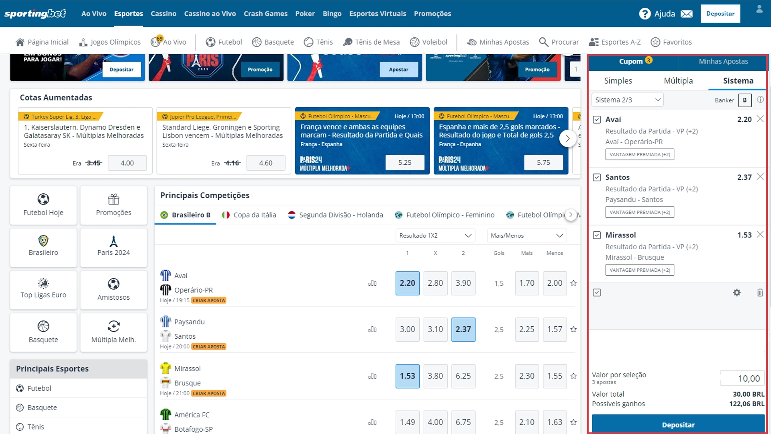Viewport: 771px width, 434px height.
Task: Toggle the Mirassol selection checkbox
Action: pos(596,235)
